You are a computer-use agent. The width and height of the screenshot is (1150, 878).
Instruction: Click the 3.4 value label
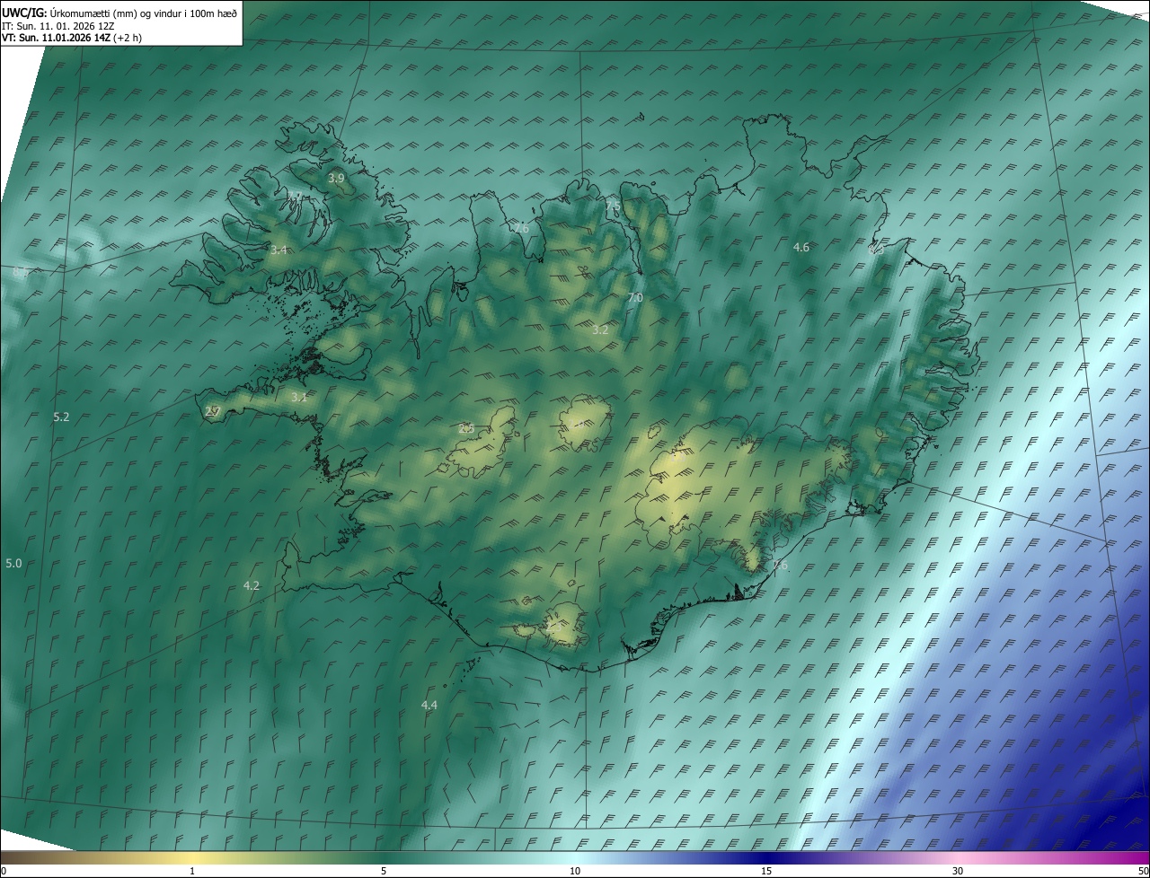[x=279, y=250]
